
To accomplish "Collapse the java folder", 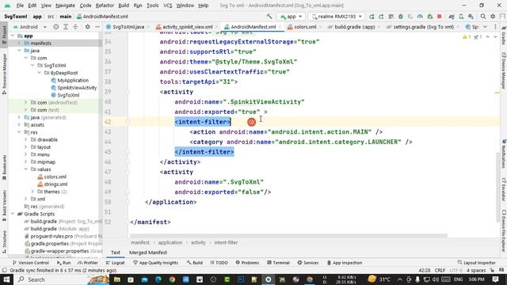I will 19,51.
